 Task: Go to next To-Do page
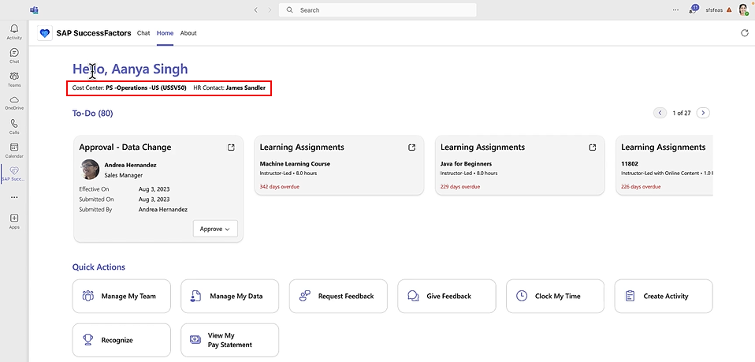pyautogui.click(x=704, y=113)
